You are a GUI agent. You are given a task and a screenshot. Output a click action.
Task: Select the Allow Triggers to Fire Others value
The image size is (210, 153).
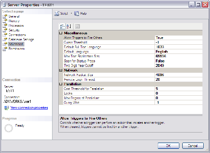click(178, 38)
